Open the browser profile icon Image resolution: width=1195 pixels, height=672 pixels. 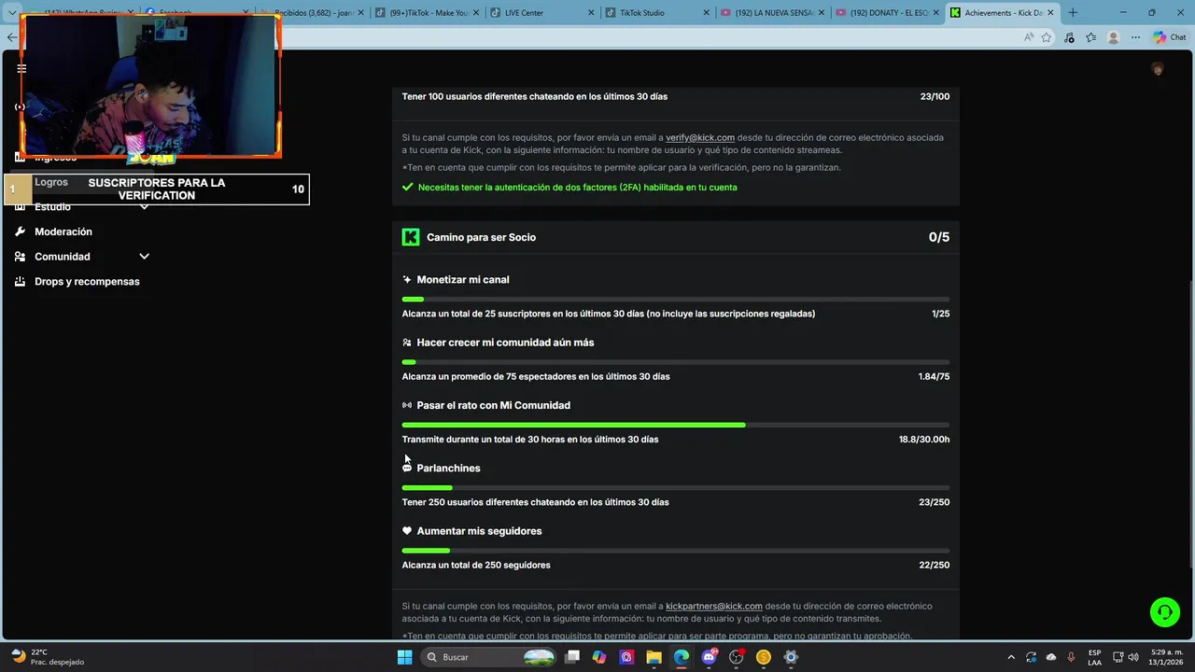pyautogui.click(x=1113, y=37)
